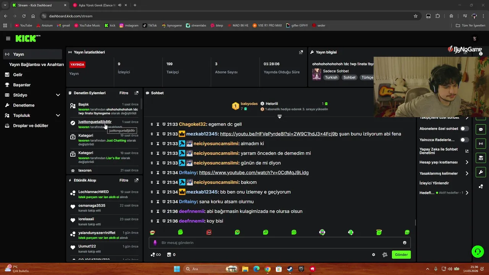Click the three-dots cluster icon in right rail
The width and height of the screenshot is (489, 275).
(481, 186)
